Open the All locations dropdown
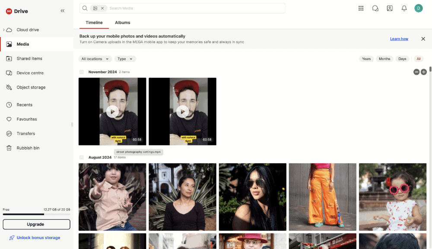The width and height of the screenshot is (432, 249). coord(95,59)
